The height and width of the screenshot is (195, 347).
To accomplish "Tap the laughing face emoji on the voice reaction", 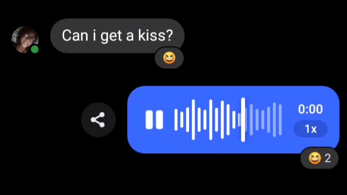I will click(x=315, y=158).
